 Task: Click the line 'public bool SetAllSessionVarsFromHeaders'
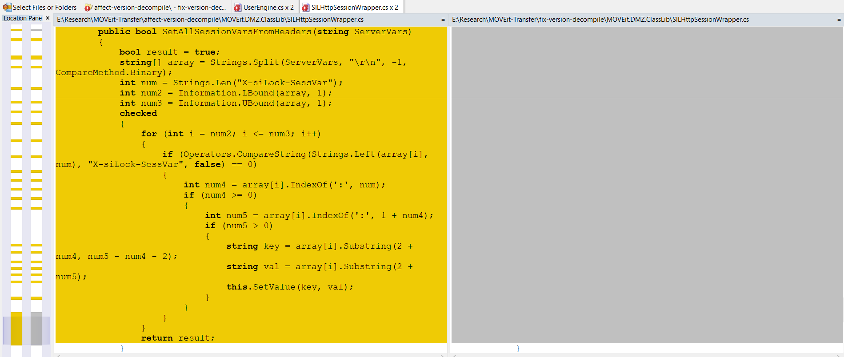254,32
